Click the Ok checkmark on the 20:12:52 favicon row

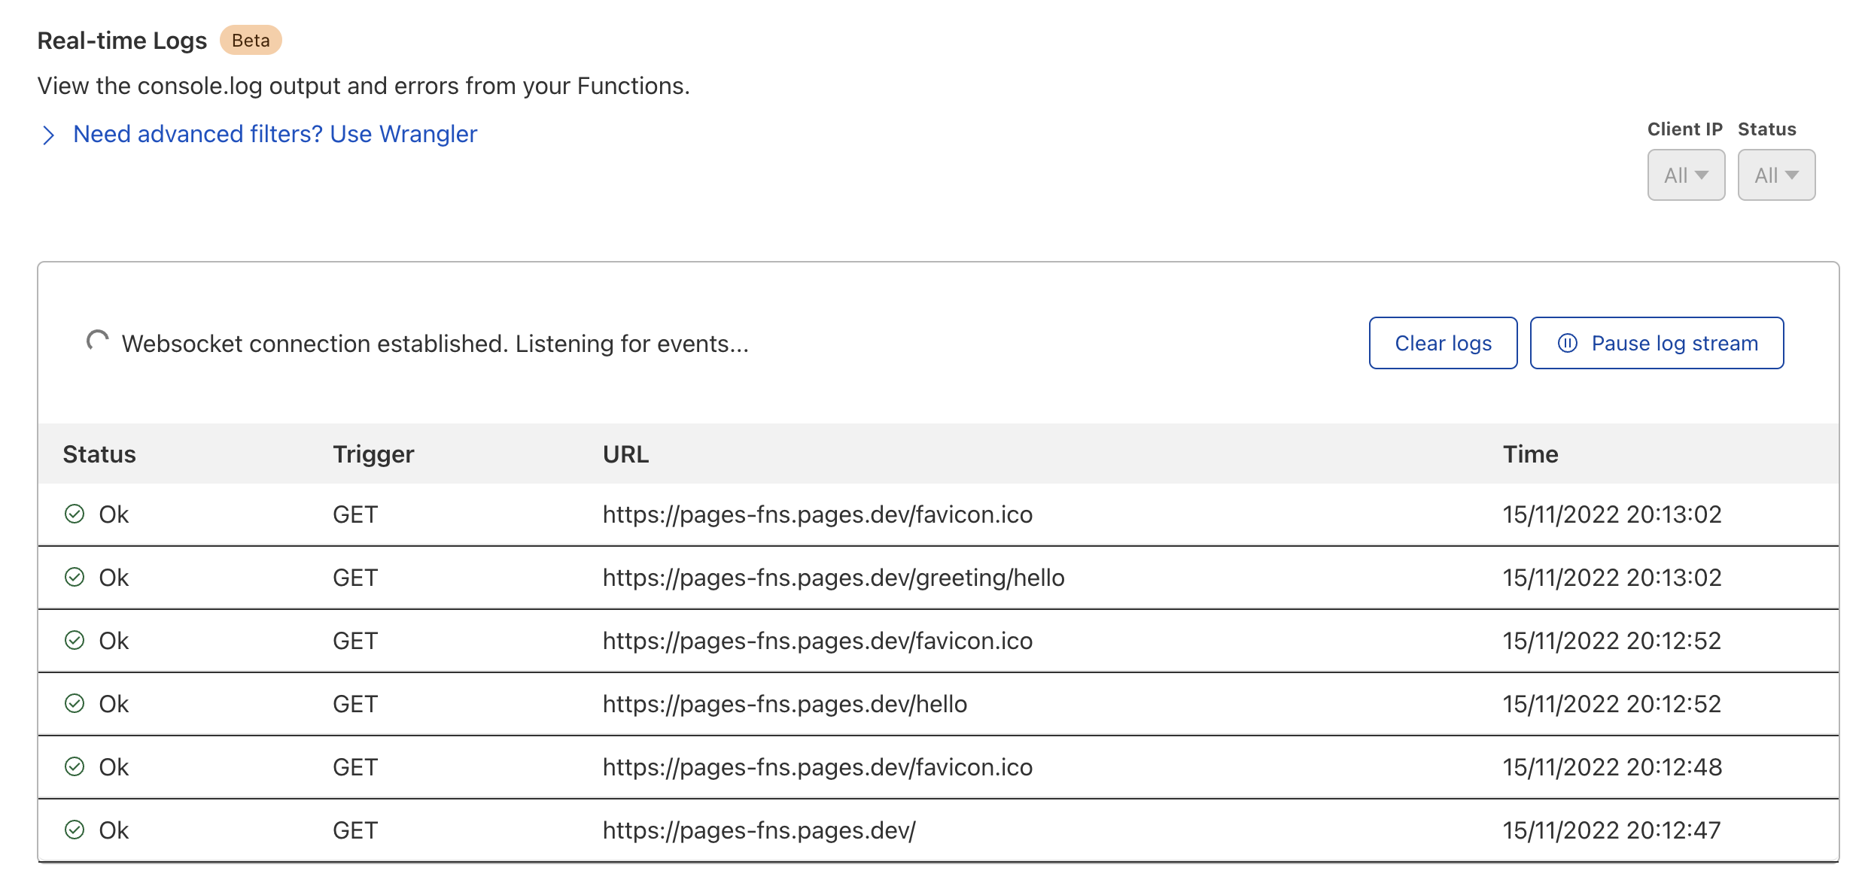[x=75, y=641]
